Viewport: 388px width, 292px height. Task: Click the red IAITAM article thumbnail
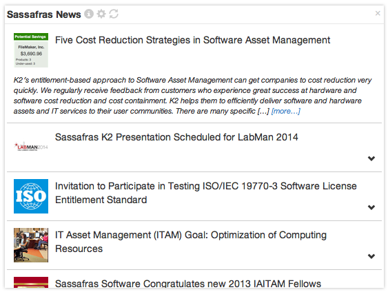[31, 282]
